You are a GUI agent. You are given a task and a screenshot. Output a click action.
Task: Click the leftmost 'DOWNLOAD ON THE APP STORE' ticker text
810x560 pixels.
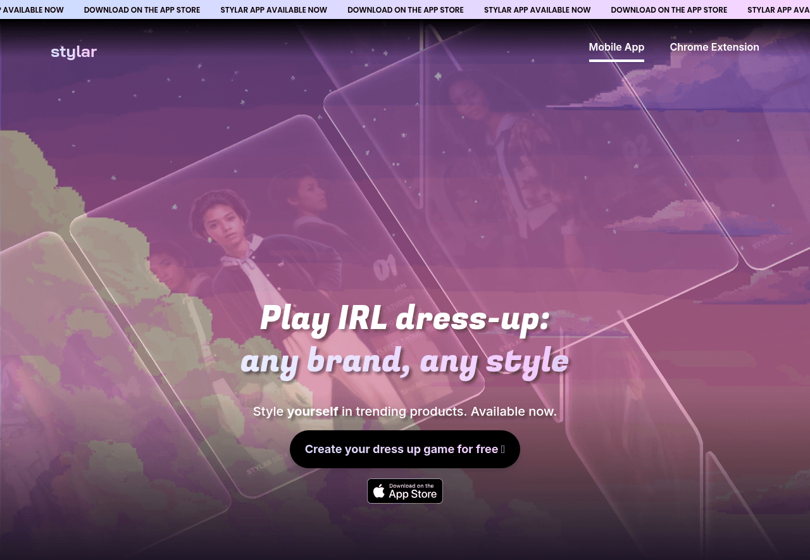(142, 10)
